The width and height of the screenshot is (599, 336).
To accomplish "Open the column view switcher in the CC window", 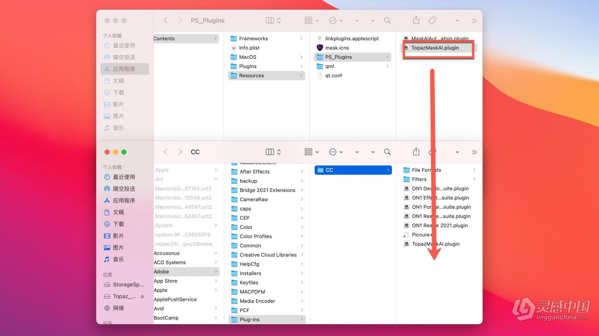I will click(273, 152).
